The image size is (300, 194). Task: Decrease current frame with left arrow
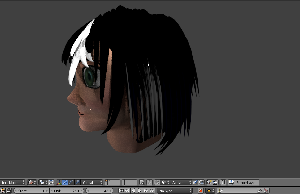(88, 191)
